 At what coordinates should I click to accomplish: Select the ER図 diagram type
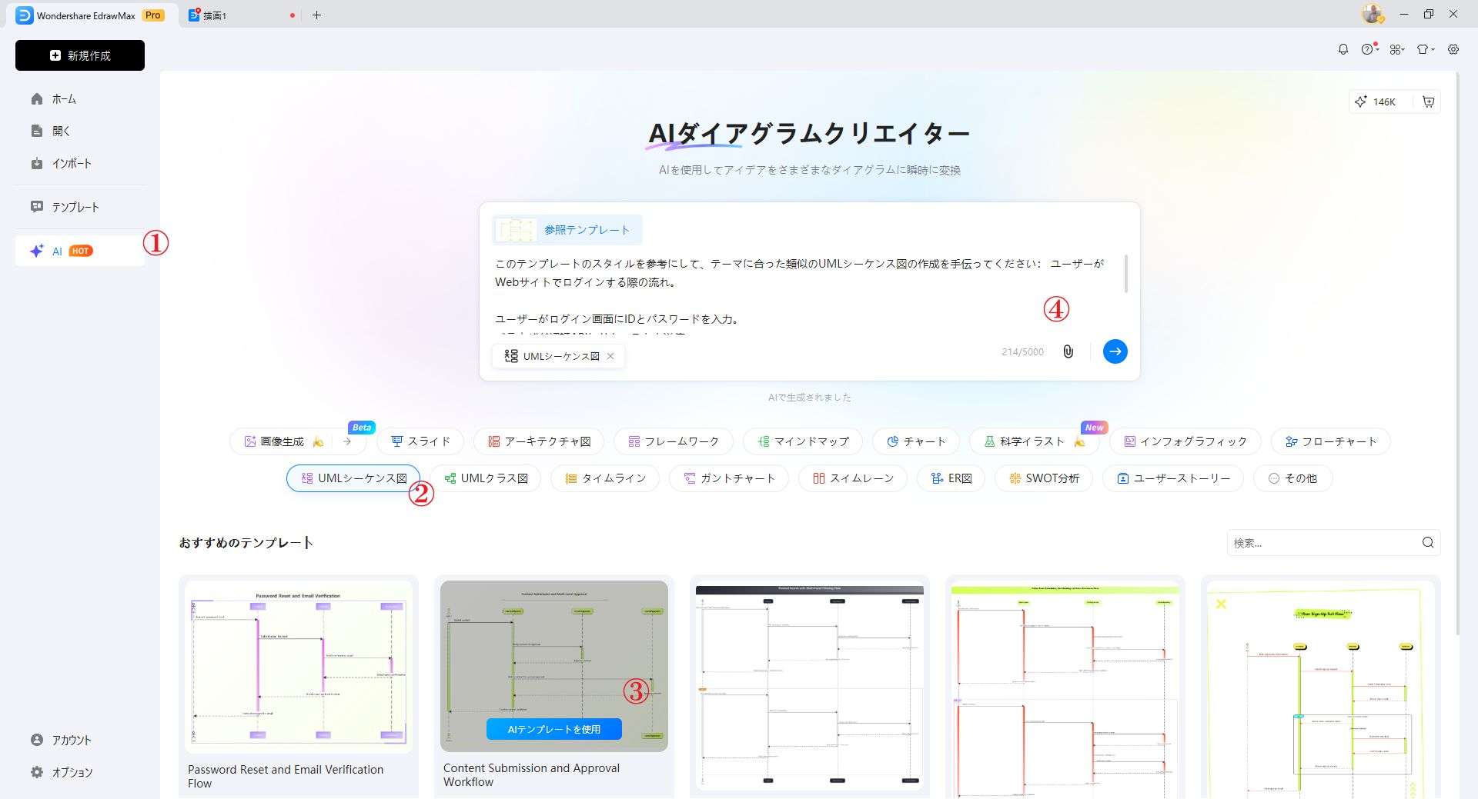pos(951,478)
